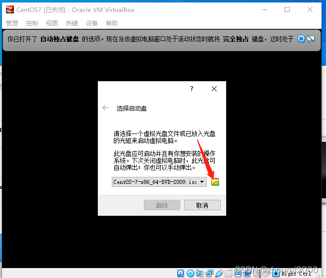Dismiss the keyboard capture notification with blue X
The width and height of the screenshot is (326, 278).
[301, 39]
